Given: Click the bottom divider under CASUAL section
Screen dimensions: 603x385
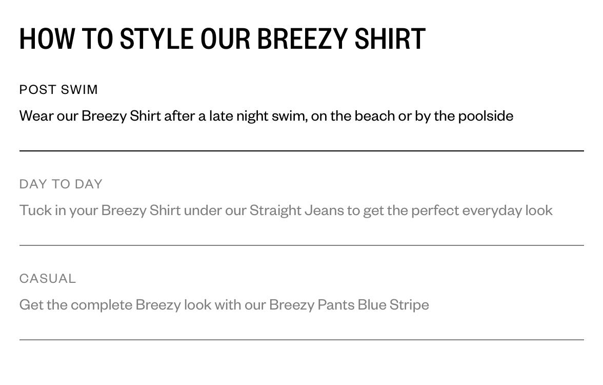Looking at the screenshot, I should tap(301, 340).
